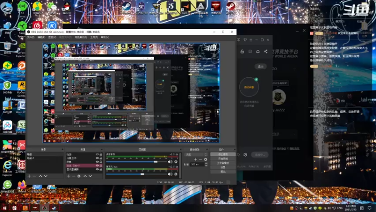This screenshot has width=376, height=212.
Task: Click 开始录制 start recording button
Action: click(223, 159)
